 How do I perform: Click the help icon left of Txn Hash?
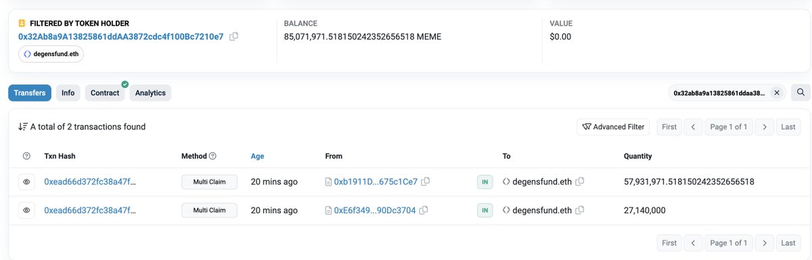click(x=26, y=156)
